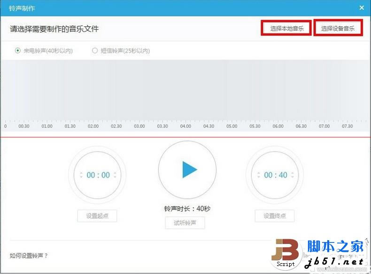Open 如何设置铃声？ help link
371x274 pixels.
pyautogui.click(x=29, y=256)
